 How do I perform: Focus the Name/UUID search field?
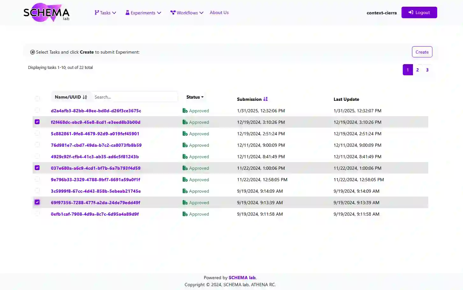[x=134, y=97]
